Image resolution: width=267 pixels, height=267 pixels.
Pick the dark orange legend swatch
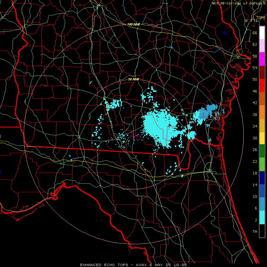point(262,99)
